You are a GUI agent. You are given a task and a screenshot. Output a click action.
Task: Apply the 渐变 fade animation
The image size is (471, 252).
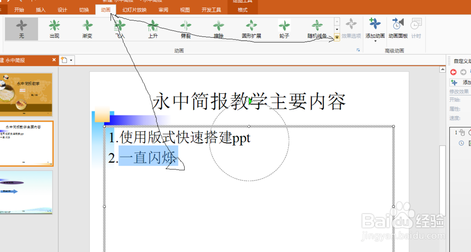pos(87,29)
